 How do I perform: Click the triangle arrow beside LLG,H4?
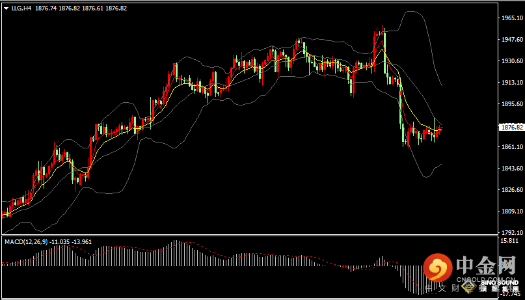tap(6, 8)
